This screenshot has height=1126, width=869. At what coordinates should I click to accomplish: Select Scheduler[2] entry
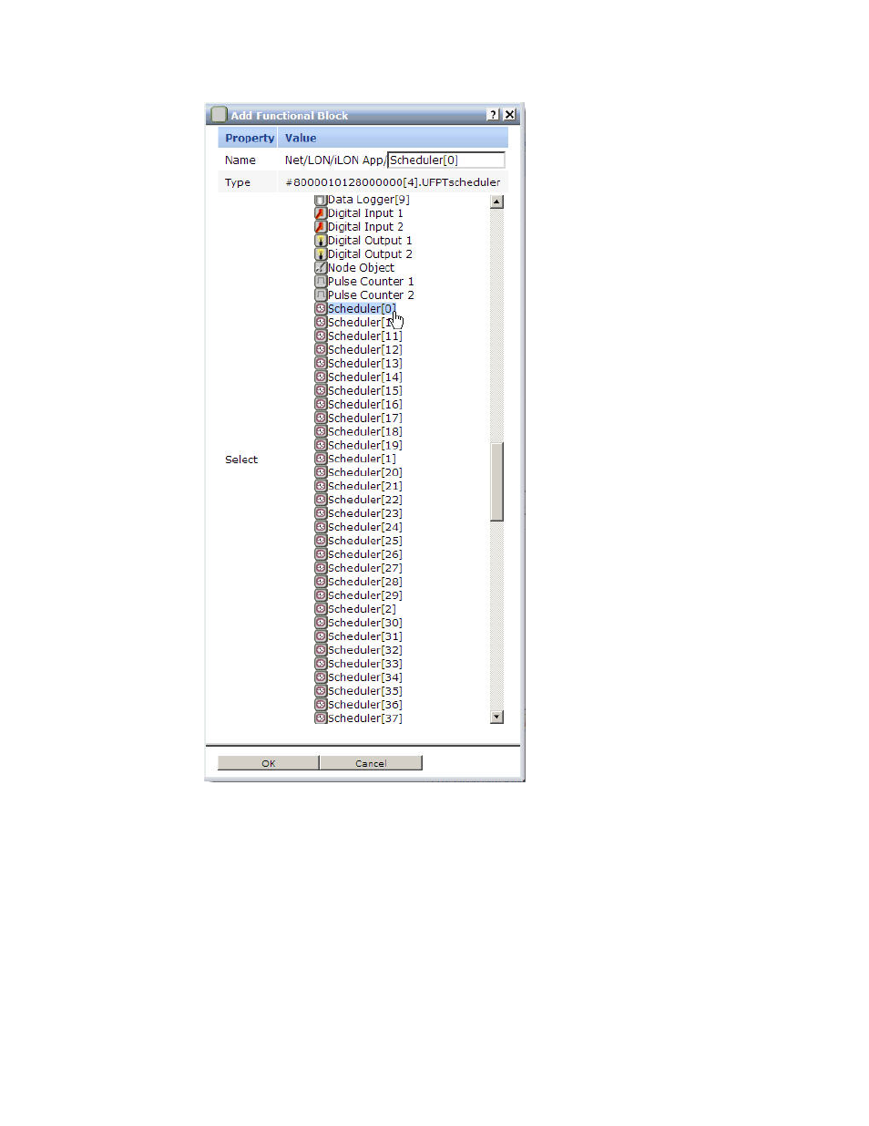(362, 610)
